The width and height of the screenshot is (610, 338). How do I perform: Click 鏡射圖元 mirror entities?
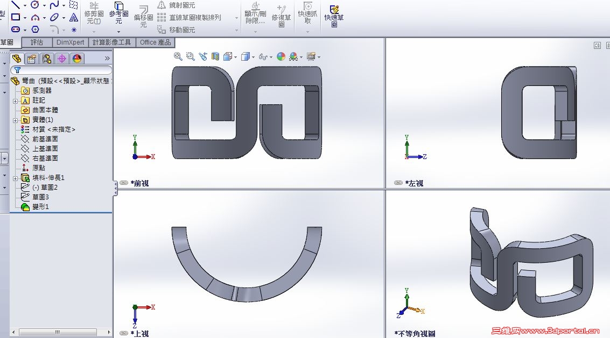(176, 5)
